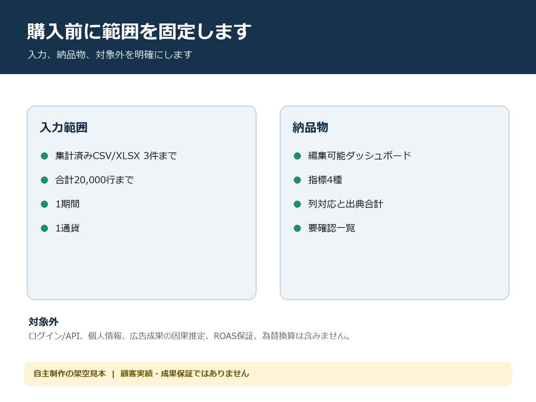The width and height of the screenshot is (536, 402).
Task: Click subtitle 入力、納品物、対象外を明確にします
Action: [x=110, y=55]
